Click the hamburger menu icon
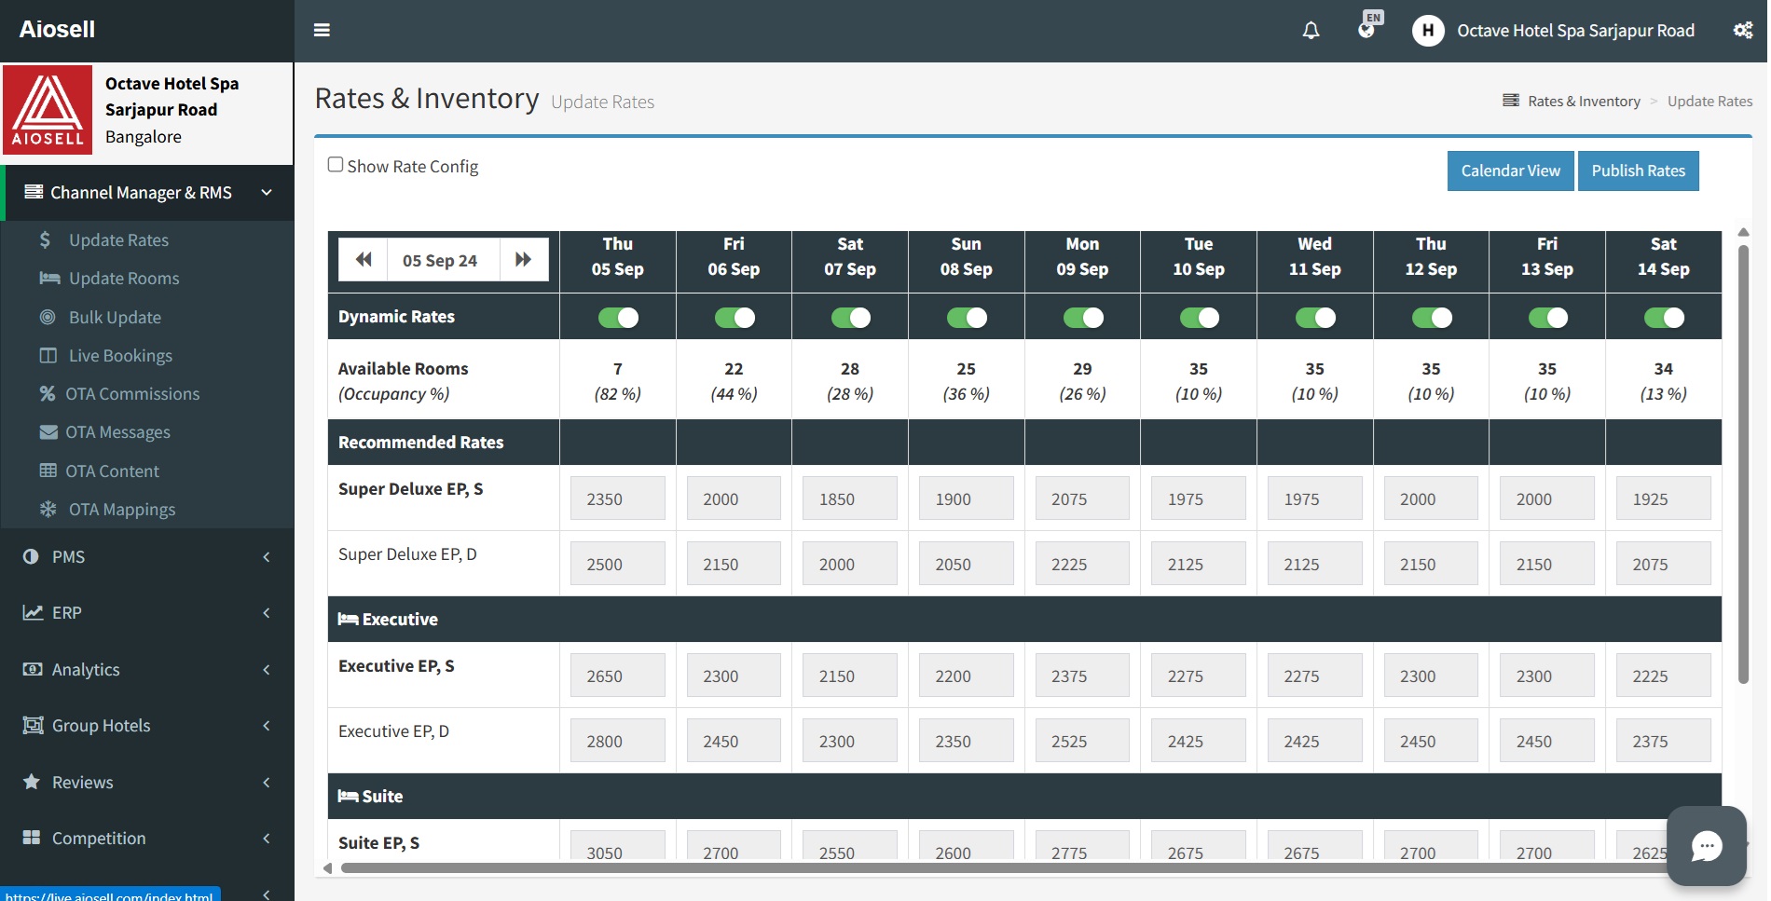This screenshot has height=901, width=1771. coord(322,30)
